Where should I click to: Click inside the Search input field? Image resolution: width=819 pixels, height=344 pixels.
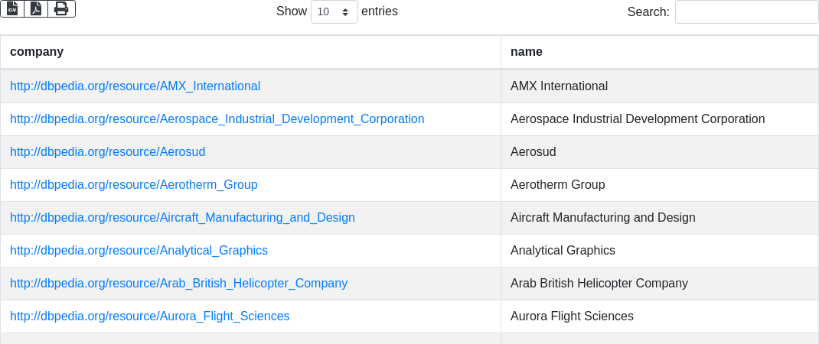[x=746, y=12]
